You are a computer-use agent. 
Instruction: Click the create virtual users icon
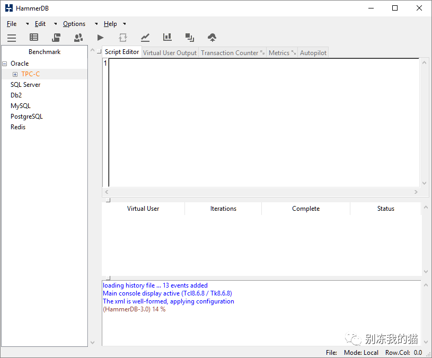point(78,38)
